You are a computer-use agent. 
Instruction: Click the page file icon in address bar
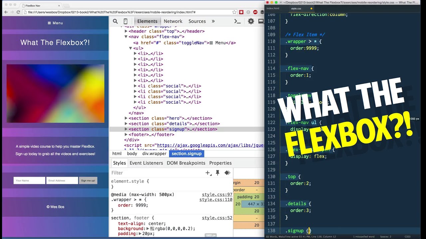26,12
